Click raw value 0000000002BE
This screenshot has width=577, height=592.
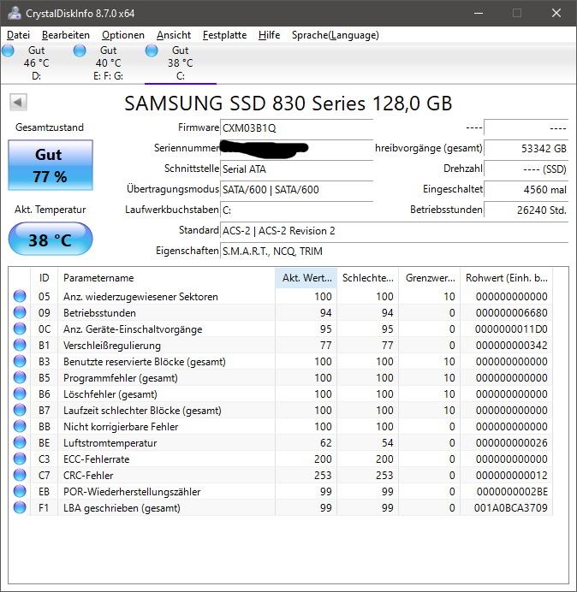coord(512,492)
